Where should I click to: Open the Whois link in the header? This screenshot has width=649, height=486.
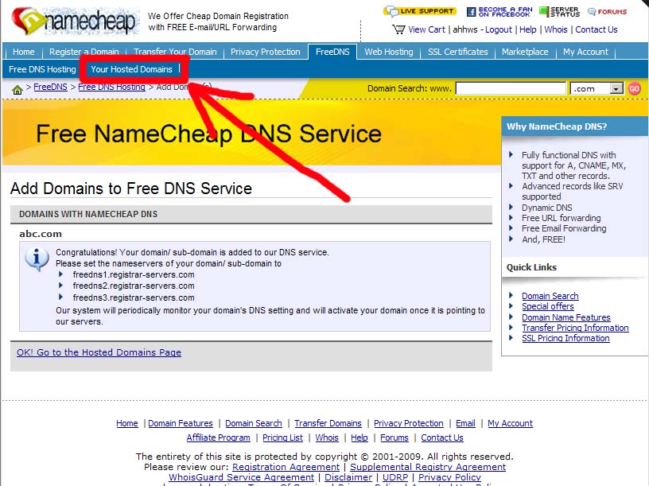pos(555,29)
